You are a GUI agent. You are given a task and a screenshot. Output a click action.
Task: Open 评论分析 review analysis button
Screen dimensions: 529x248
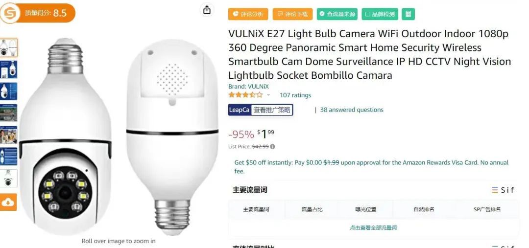(248, 14)
